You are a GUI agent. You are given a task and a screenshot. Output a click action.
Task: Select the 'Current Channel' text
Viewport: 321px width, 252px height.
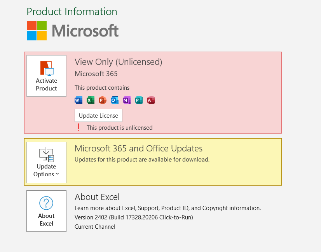tap(95, 227)
